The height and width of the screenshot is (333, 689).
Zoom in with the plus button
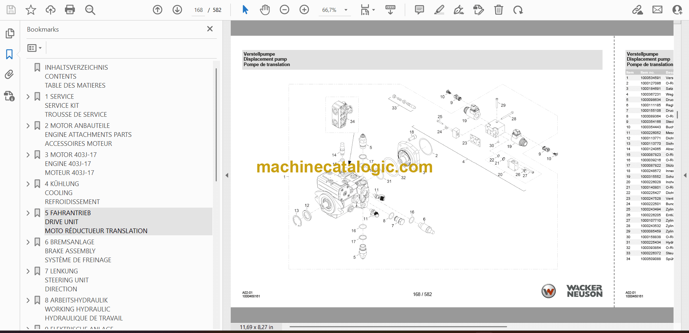tap(304, 10)
